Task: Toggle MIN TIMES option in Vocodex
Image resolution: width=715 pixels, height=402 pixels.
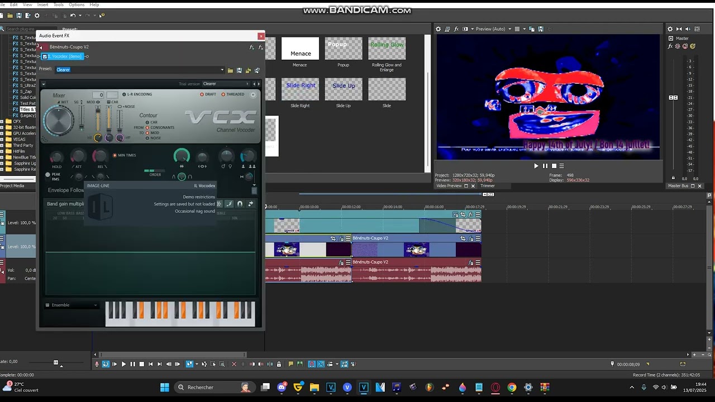Action: coord(115,155)
